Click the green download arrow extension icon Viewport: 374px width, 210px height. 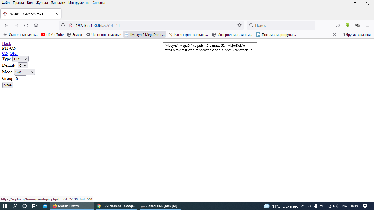(348, 25)
